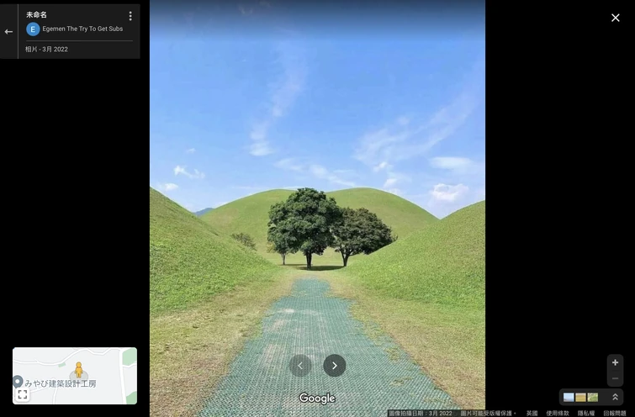This screenshot has height=417, width=635.
Task: Show the next photo
Action: click(x=334, y=366)
